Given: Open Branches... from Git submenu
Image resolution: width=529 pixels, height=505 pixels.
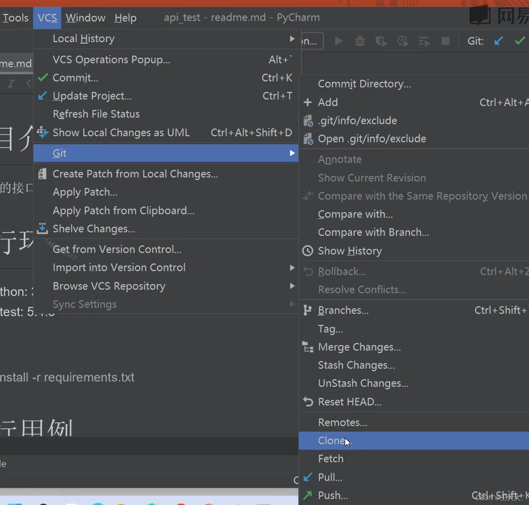Looking at the screenshot, I should pyautogui.click(x=414, y=310).
